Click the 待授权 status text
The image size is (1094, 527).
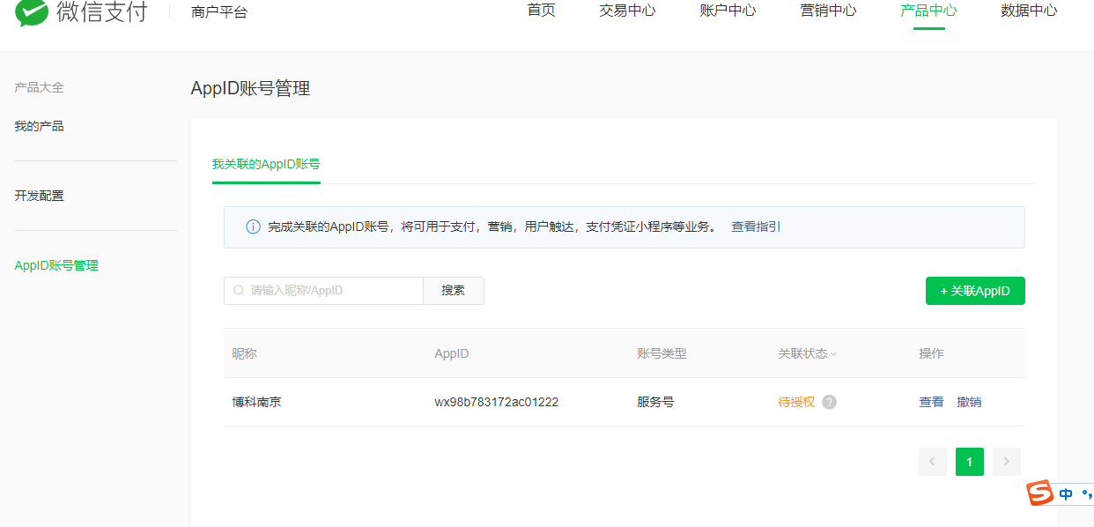point(796,402)
